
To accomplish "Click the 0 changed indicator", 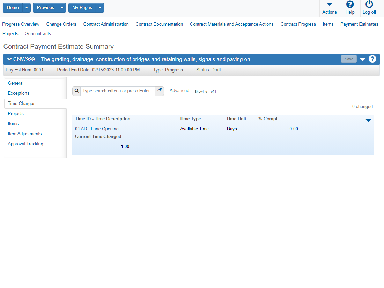I will click(362, 106).
